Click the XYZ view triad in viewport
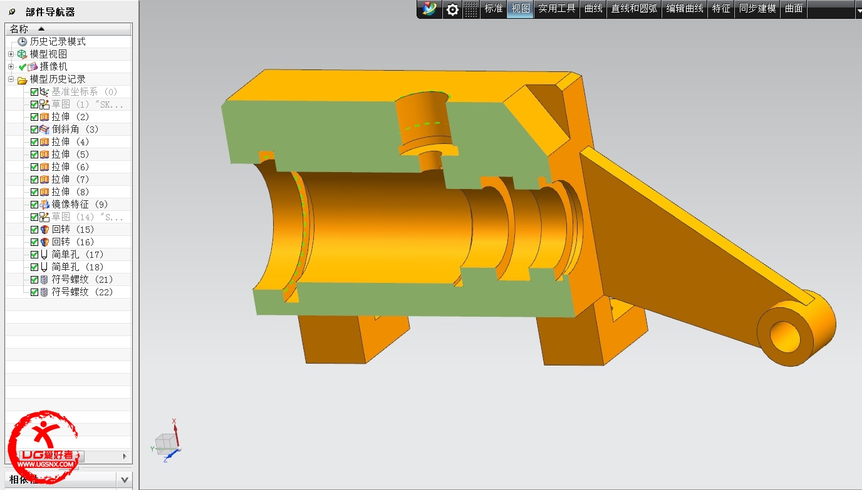Image resolution: width=862 pixels, height=490 pixels. 167,440
